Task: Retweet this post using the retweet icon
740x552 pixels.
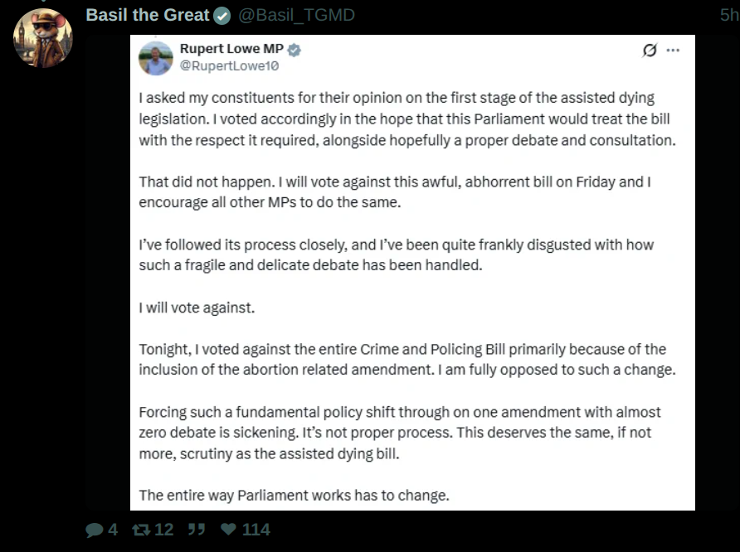Action: [x=142, y=530]
